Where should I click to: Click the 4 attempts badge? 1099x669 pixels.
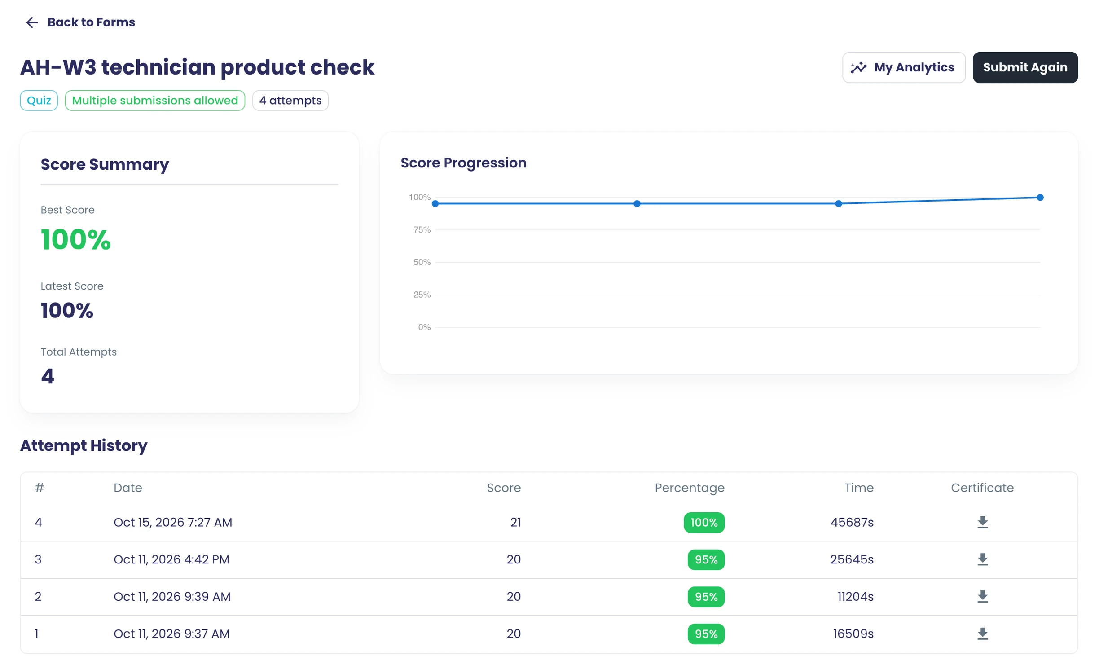(290, 101)
